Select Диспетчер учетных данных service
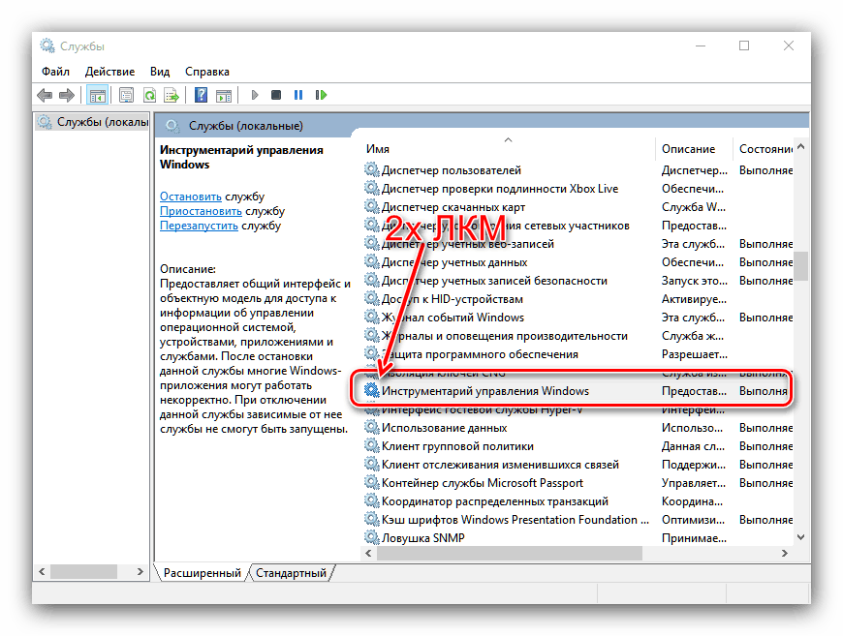 tap(454, 262)
